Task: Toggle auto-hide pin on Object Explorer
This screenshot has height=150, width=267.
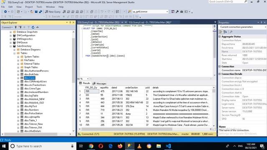Action: tap(70, 22)
